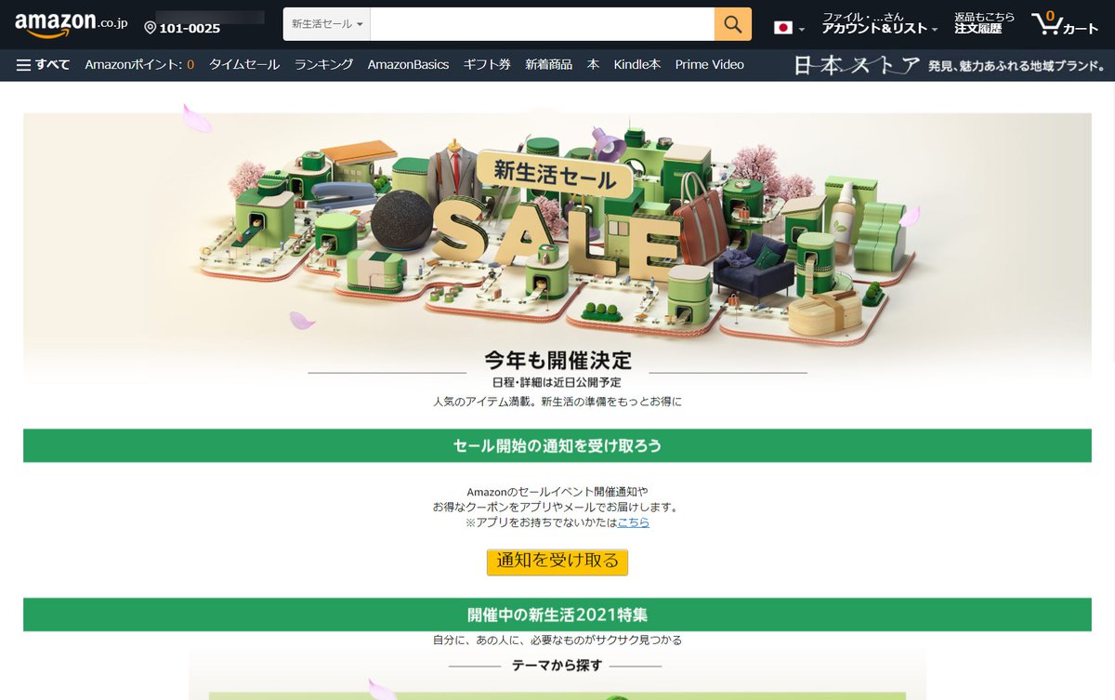Click the delivery location pin 101-0025
This screenshot has width=1115, height=700.
(x=183, y=28)
